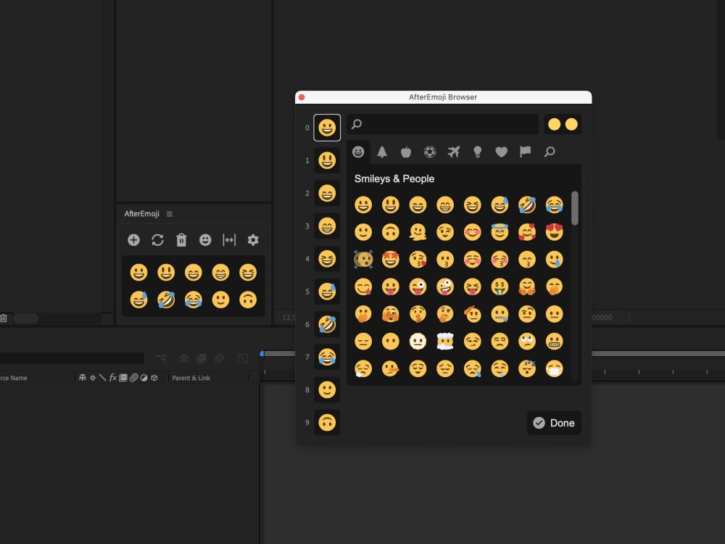Pick the lying long-nose face emoji in grid
The image size is (725, 544).
(x=391, y=368)
